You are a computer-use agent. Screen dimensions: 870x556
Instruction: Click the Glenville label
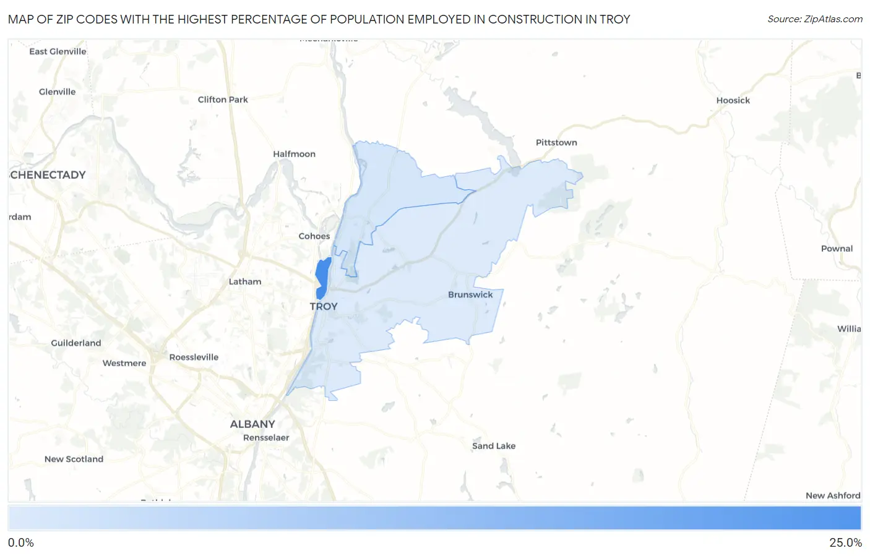[57, 92]
